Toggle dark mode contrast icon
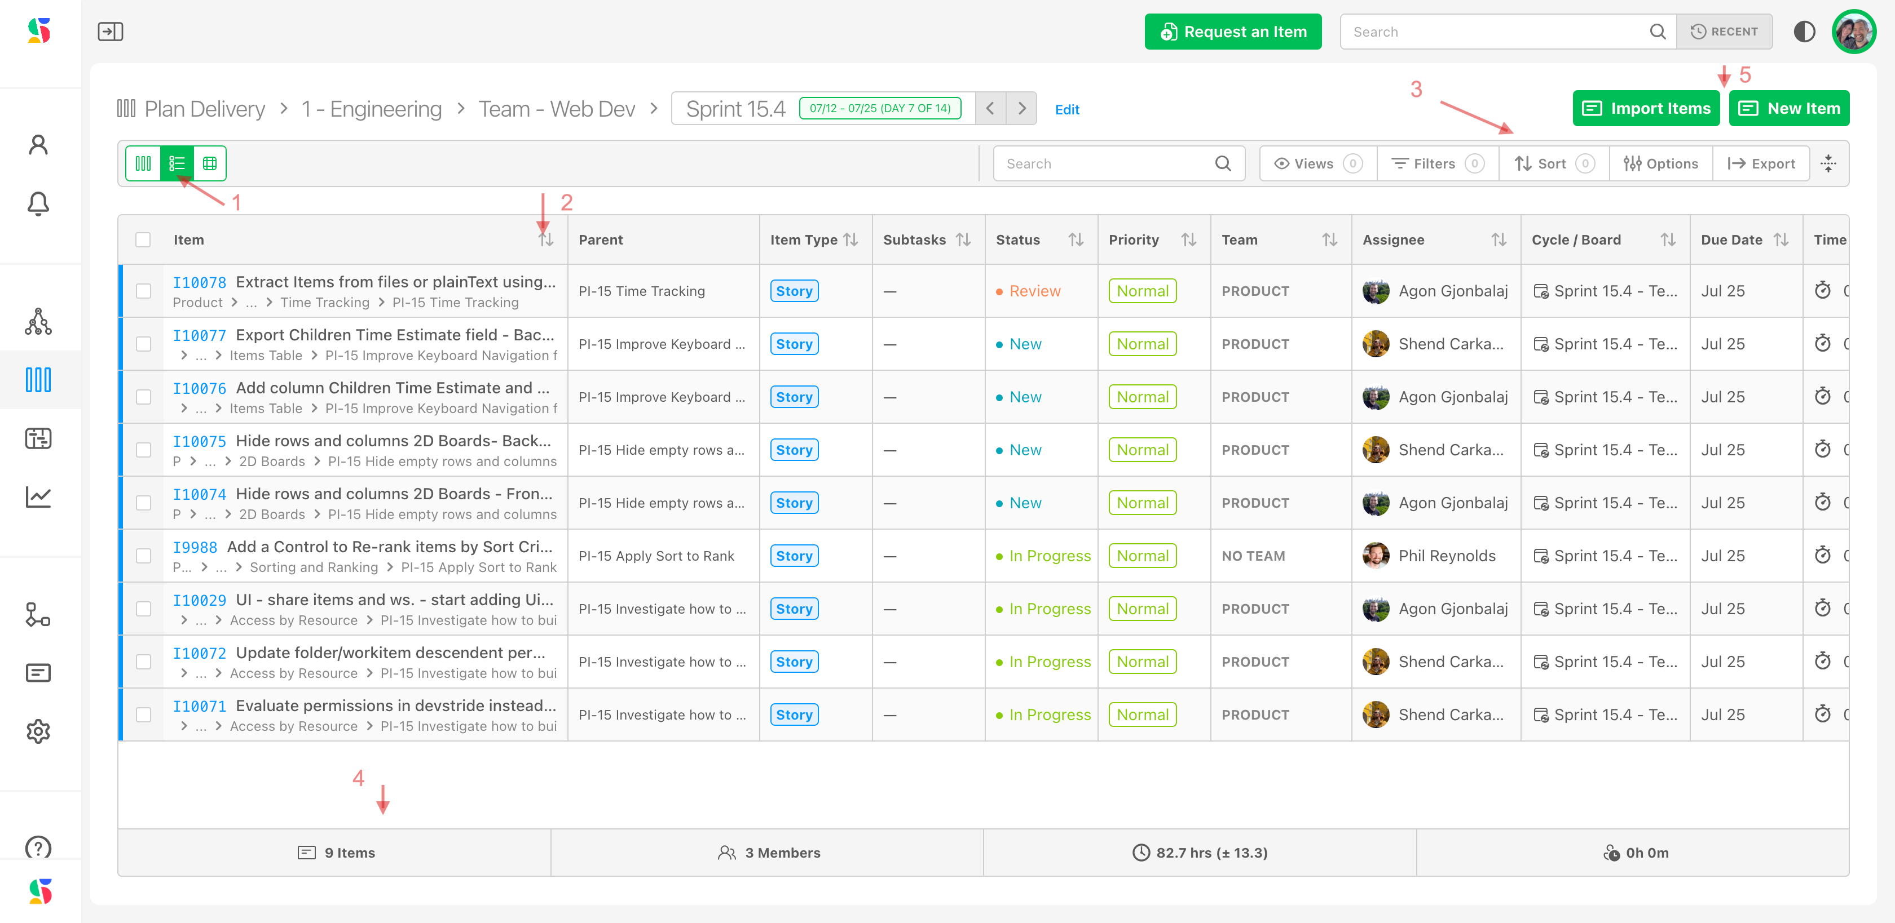Viewport: 1895px width, 923px height. [x=1804, y=32]
